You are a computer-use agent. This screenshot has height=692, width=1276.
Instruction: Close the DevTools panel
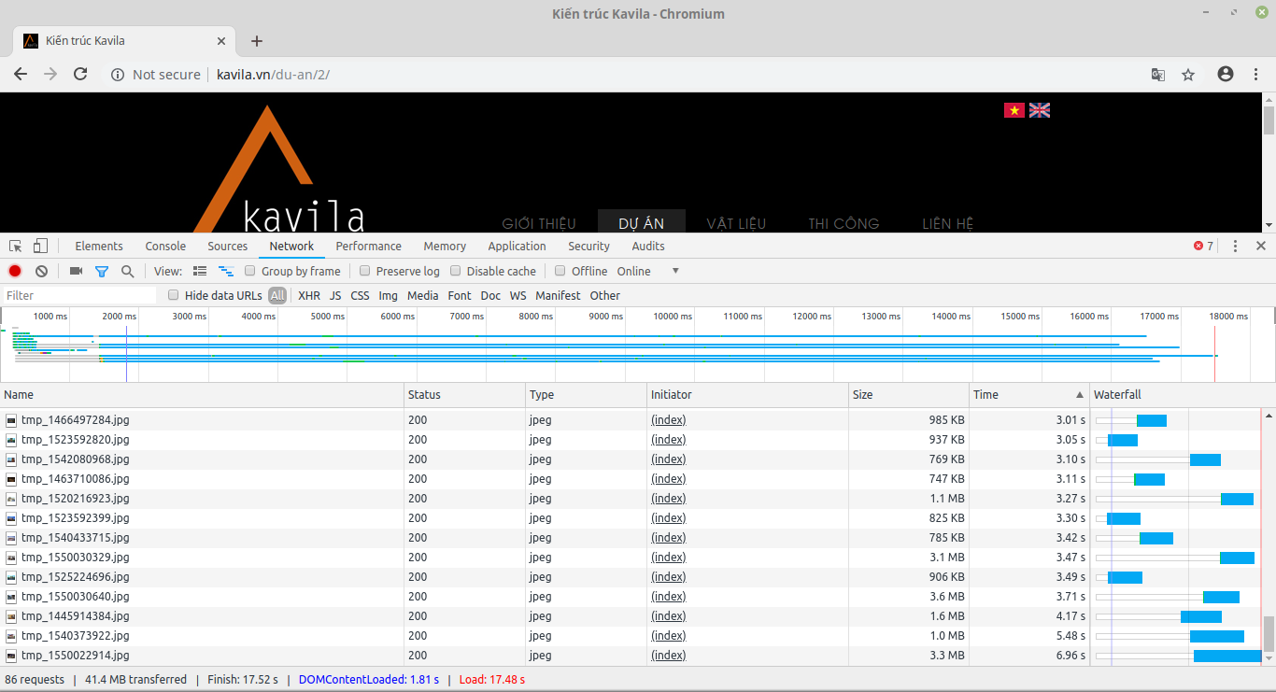[x=1261, y=247]
